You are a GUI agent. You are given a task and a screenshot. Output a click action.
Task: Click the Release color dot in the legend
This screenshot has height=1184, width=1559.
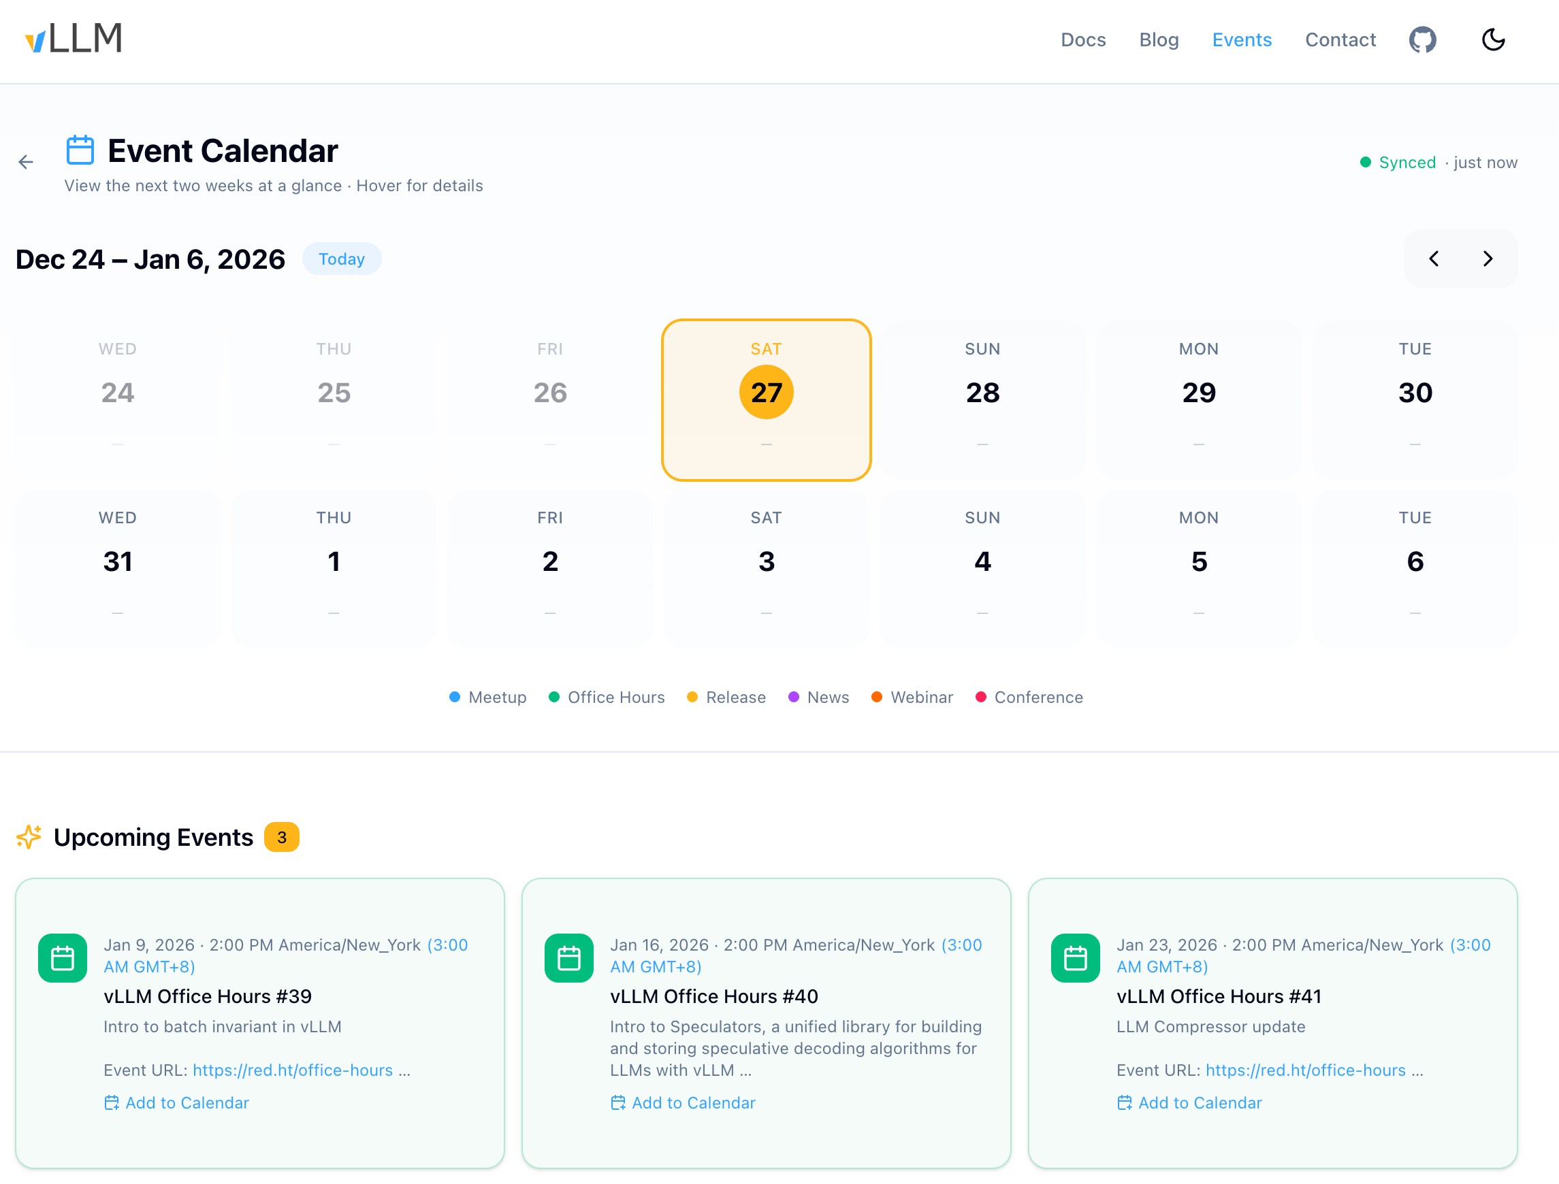point(692,697)
